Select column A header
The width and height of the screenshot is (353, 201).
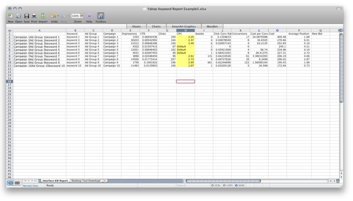[x=39, y=31]
